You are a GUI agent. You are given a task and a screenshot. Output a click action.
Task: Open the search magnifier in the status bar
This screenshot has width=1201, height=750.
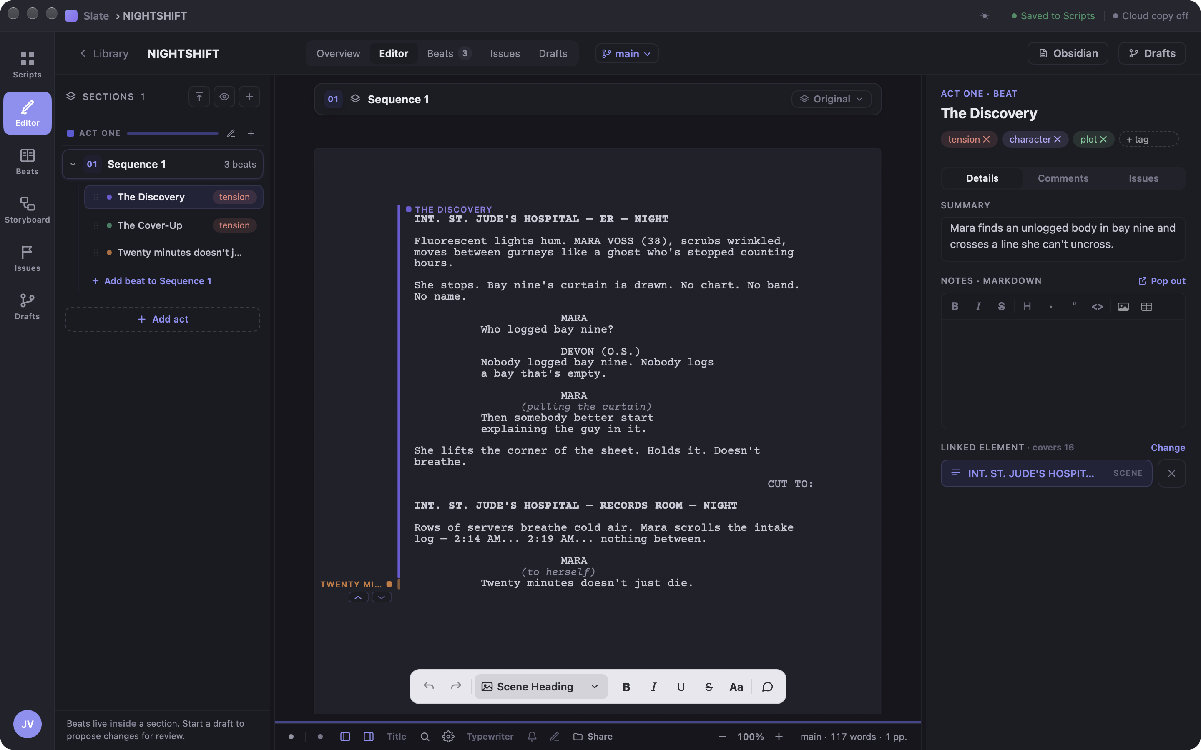pos(425,737)
